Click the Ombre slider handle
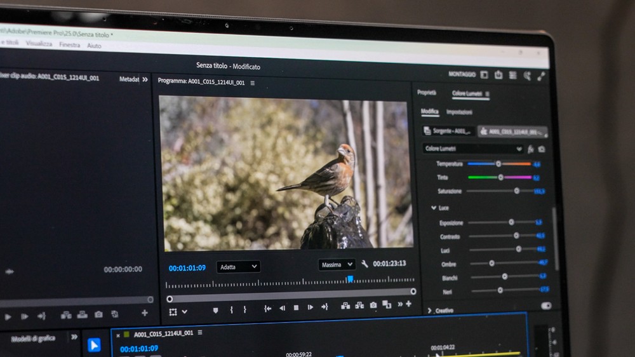Screen dimensions: 635x357 491,264
